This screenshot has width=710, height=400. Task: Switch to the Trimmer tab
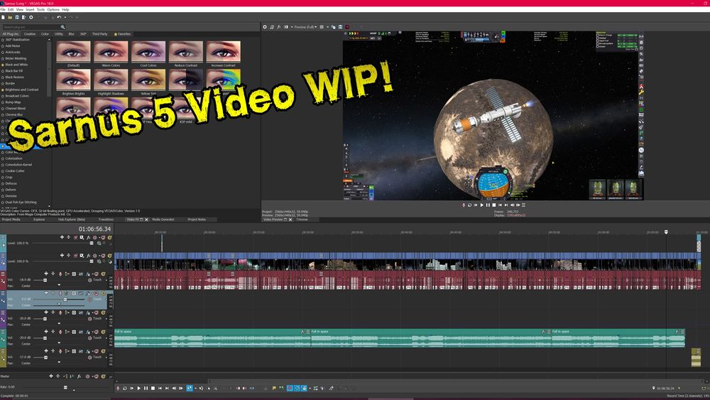pyautogui.click(x=302, y=220)
